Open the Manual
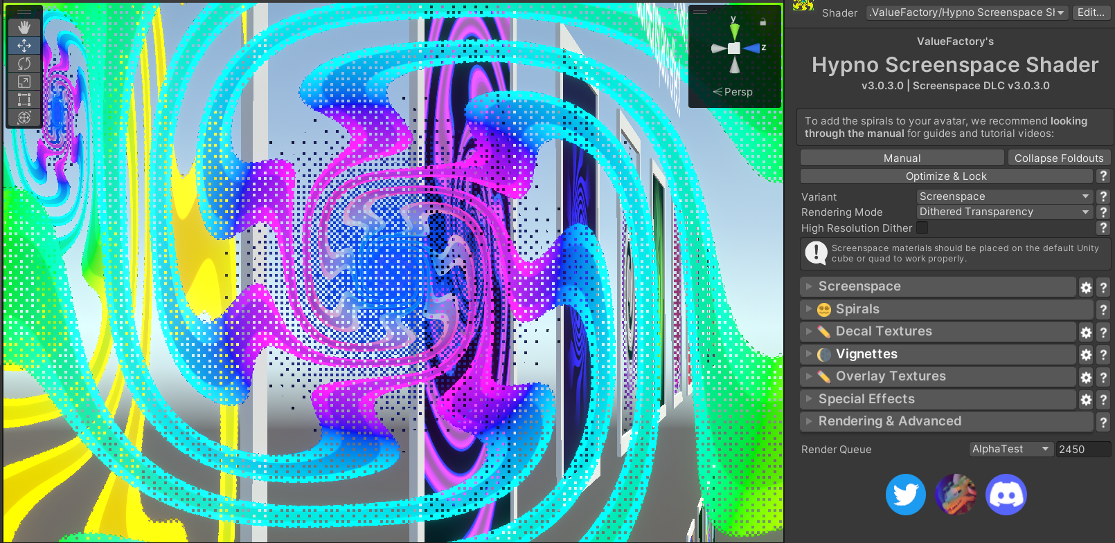The height and width of the screenshot is (543, 1115). pos(902,158)
